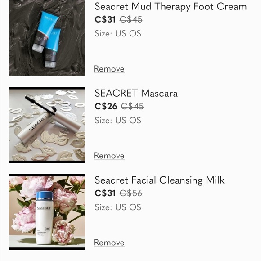The height and width of the screenshot is (261, 261).
Task: Remove the SEACRET Mascara item
Action: [109, 156]
